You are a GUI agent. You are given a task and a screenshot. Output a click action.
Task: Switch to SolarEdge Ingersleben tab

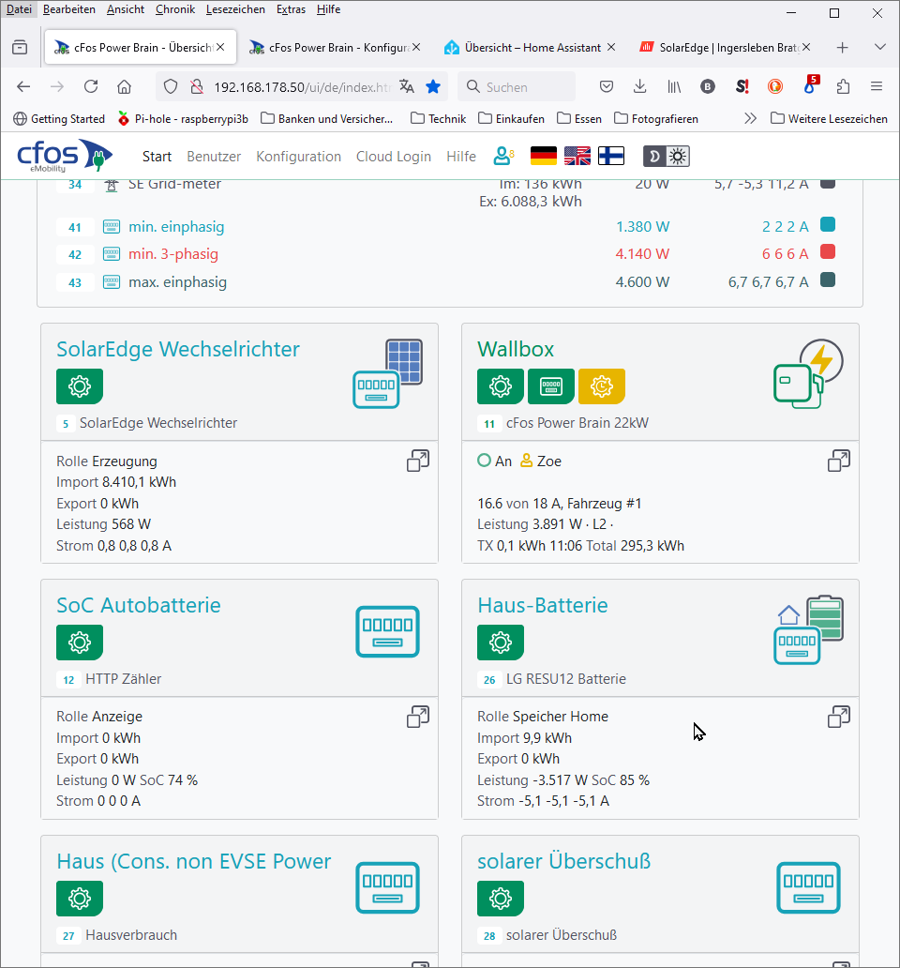[x=726, y=48]
